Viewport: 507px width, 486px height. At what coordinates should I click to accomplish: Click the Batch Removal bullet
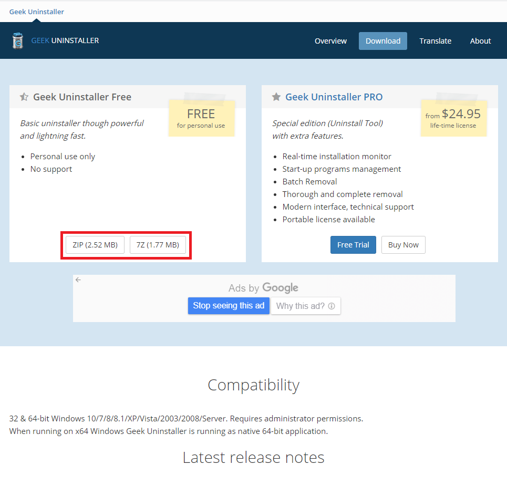[x=309, y=182]
